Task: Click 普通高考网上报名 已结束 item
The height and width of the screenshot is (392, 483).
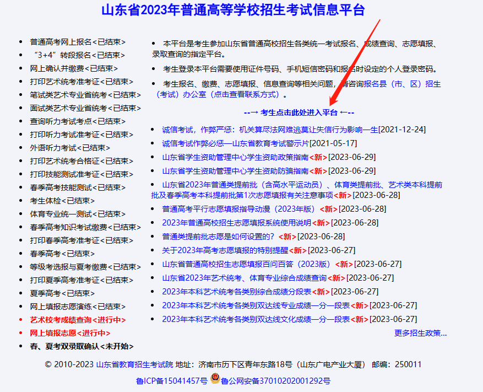Action: (78, 42)
